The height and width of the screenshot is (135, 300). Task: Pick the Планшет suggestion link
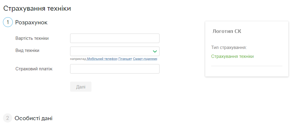pos(125,59)
